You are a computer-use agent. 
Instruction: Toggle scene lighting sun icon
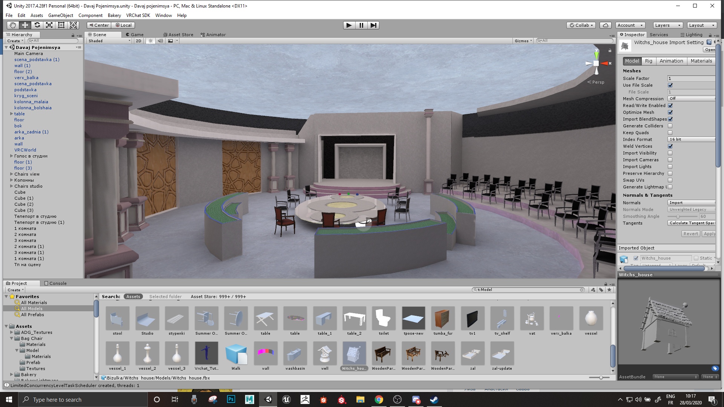point(150,41)
